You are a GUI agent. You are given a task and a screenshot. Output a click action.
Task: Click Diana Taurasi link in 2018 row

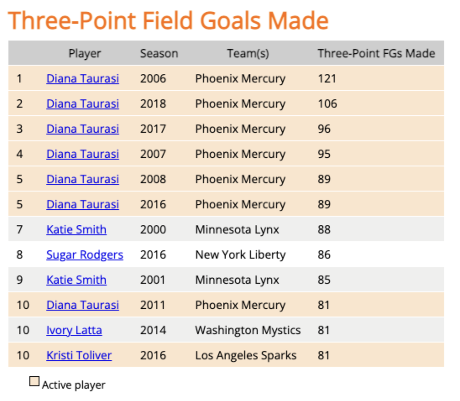coord(82,104)
